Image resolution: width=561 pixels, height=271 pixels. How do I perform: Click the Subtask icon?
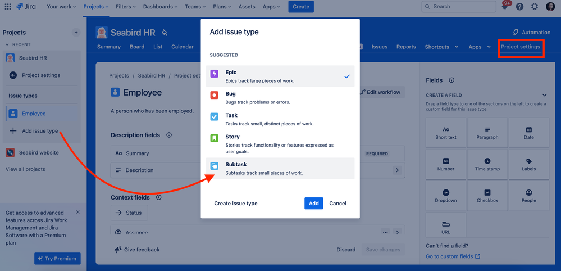coord(214,166)
